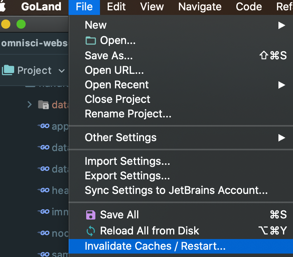The width and height of the screenshot is (293, 257).
Task: Open the View menu
Action: 152,7
